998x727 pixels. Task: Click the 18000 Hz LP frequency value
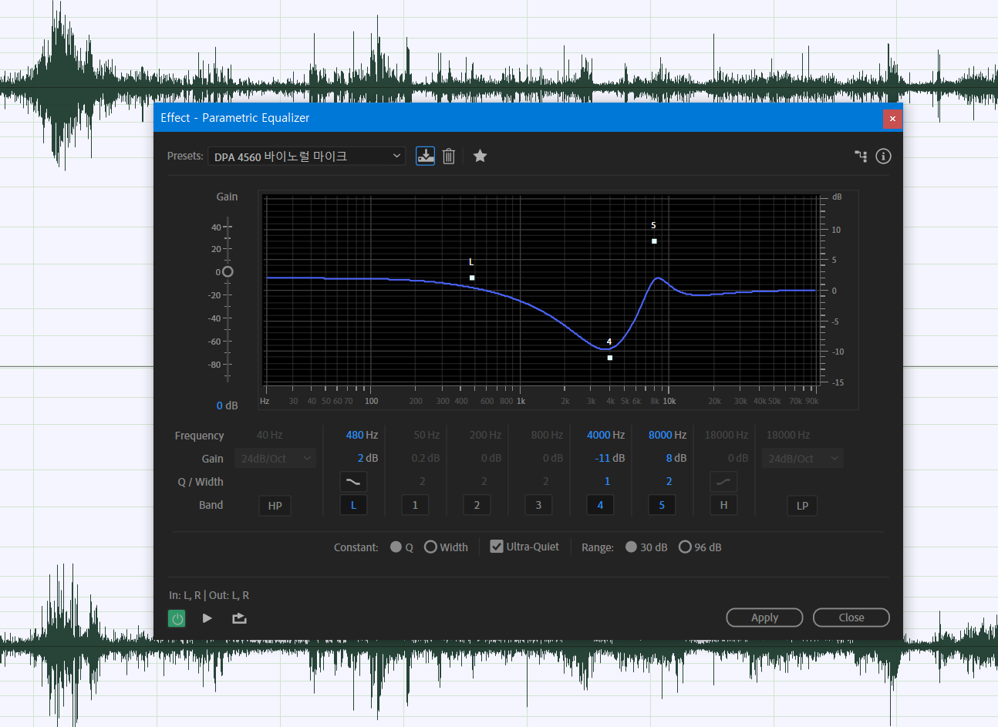787,435
